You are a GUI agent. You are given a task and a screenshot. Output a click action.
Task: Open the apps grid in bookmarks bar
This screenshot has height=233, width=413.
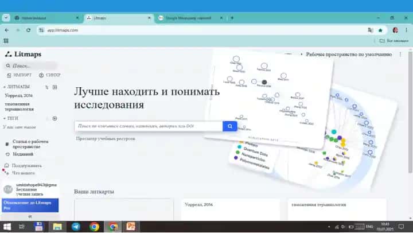6,41
